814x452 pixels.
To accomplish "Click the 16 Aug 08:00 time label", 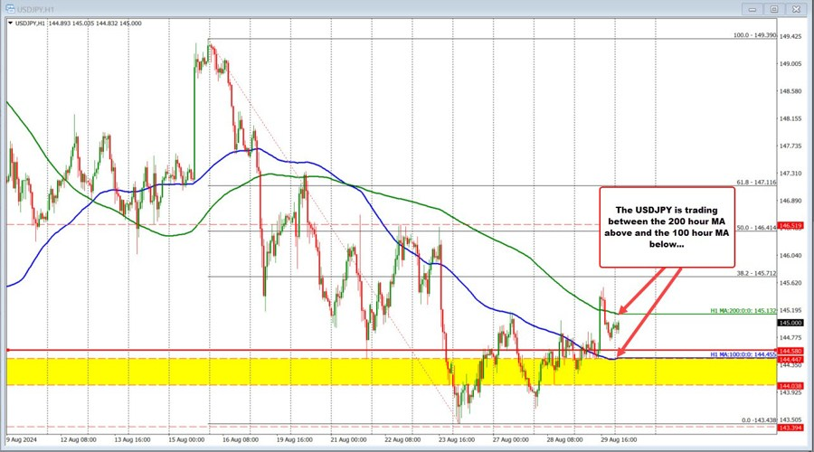I will click(241, 439).
